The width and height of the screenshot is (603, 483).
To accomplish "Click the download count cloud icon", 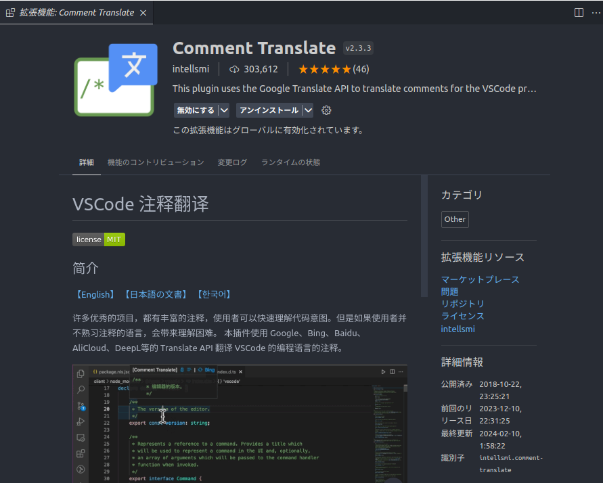I will (233, 69).
